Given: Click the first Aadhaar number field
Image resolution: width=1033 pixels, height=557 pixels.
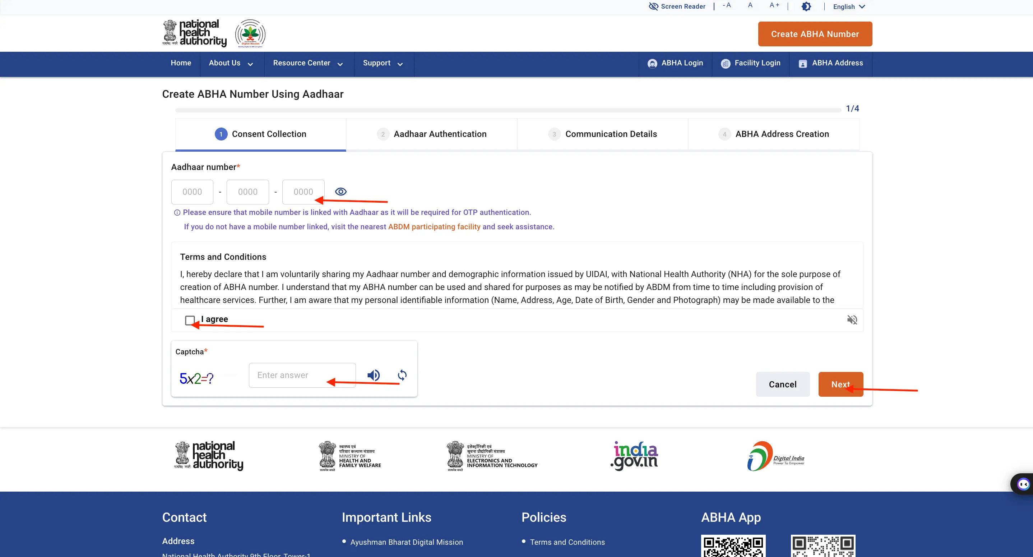Looking at the screenshot, I should 192,192.
